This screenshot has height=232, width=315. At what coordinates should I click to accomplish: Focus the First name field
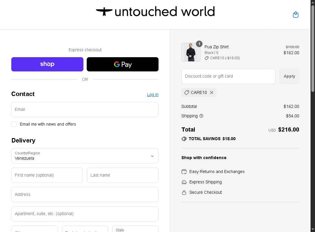click(47, 175)
